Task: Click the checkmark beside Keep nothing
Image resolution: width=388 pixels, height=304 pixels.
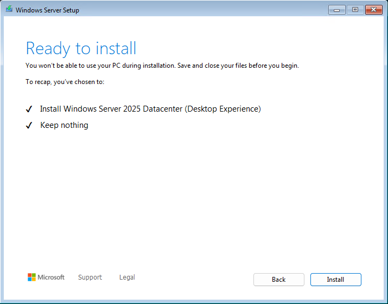Action: pyautogui.click(x=29, y=125)
